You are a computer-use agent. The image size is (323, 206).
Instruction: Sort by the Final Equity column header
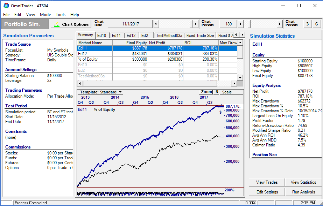pyautogui.click(x=130, y=43)
